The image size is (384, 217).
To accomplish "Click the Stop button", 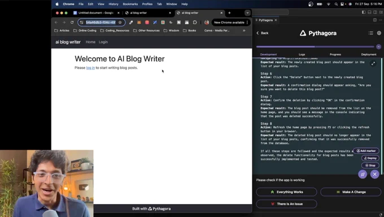I will click(370, 166).
